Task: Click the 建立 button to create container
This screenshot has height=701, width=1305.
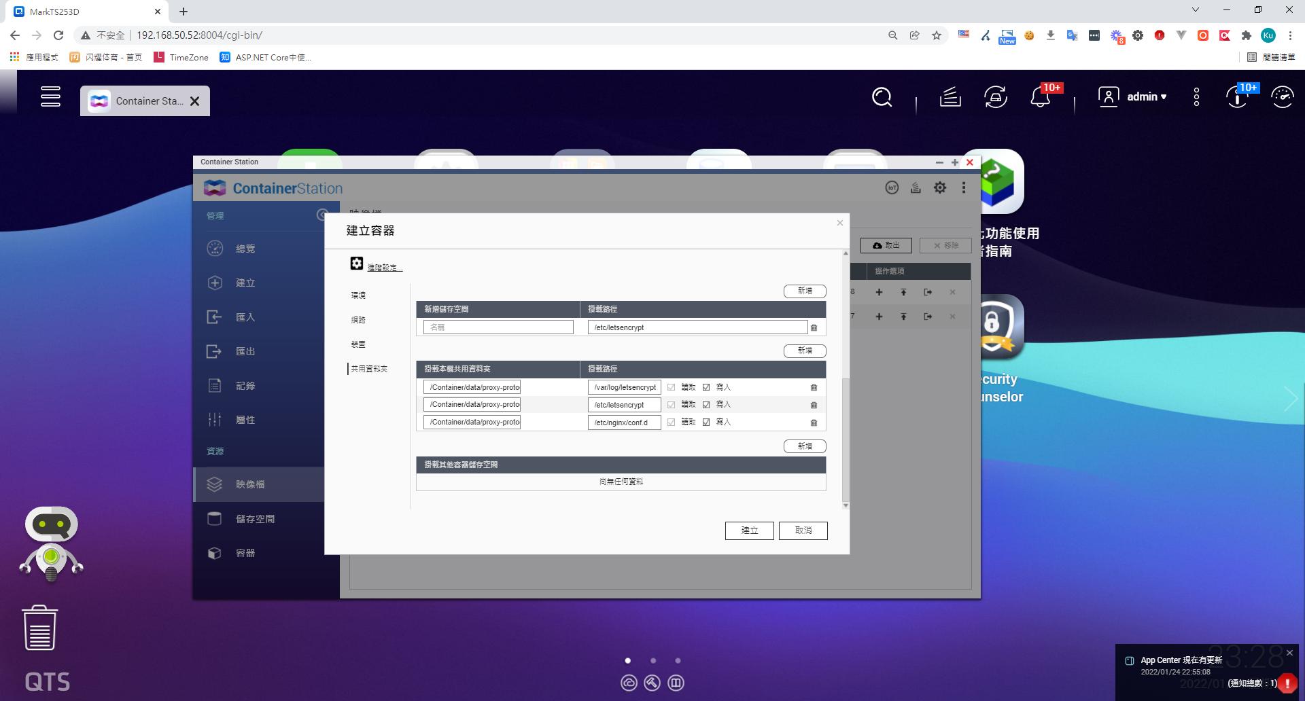Action: pos(749,531)
